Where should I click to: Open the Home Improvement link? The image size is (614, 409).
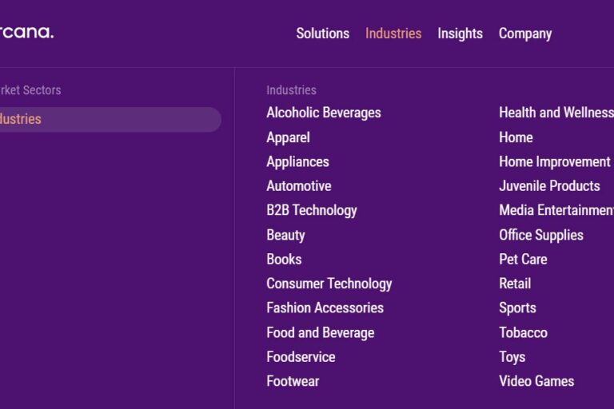pos(555,161)
